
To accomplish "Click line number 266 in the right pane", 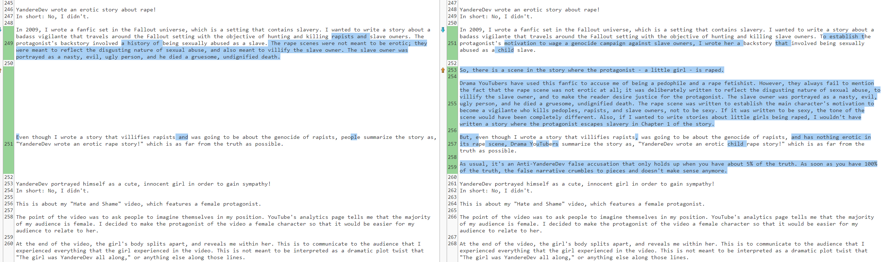I will 452,217.
